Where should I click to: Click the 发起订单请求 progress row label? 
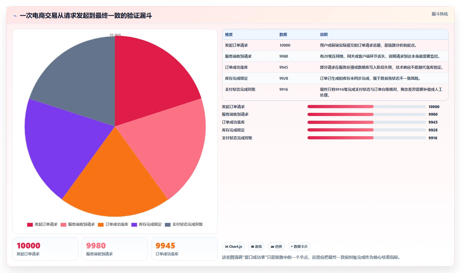[233, 107]
